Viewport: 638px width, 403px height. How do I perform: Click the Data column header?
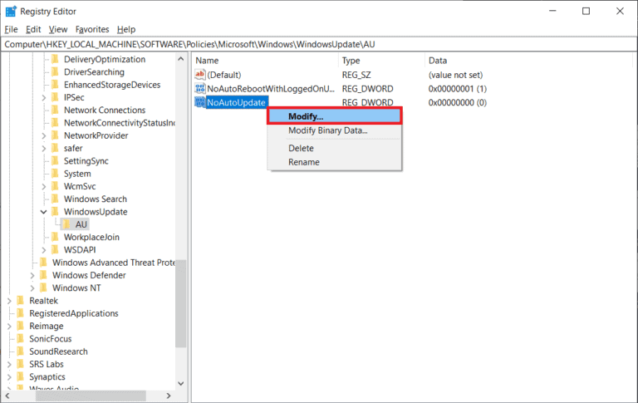tap(528, 61)
